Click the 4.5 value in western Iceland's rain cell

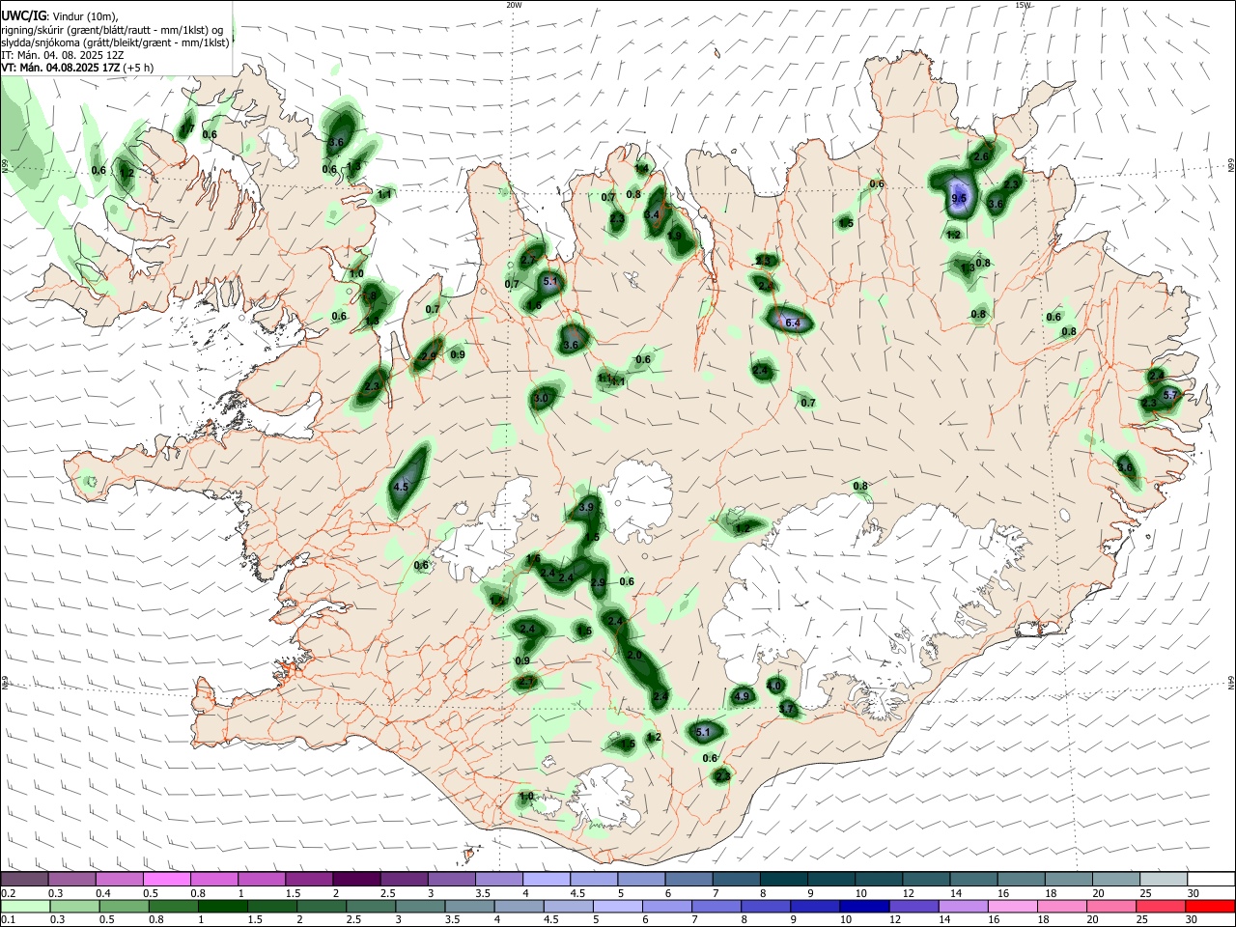point(402,488)
